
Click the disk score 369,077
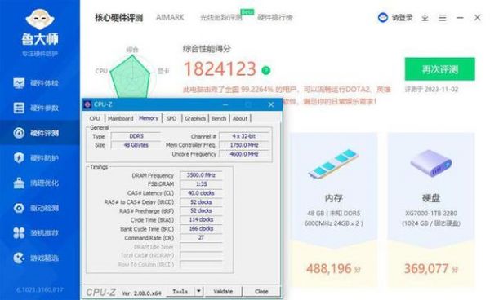point(426,269)
